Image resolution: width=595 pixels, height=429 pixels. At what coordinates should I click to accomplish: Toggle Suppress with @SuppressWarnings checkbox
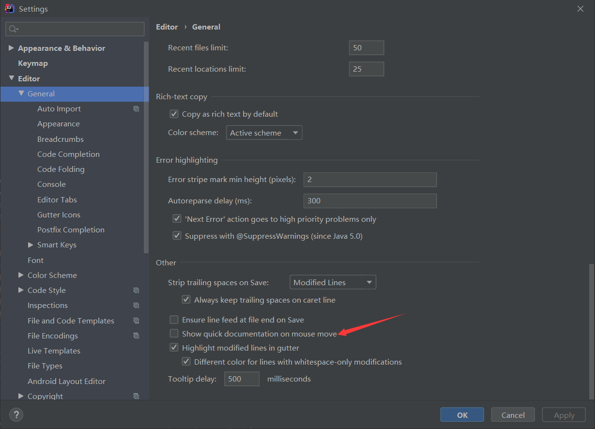point(177,236)
